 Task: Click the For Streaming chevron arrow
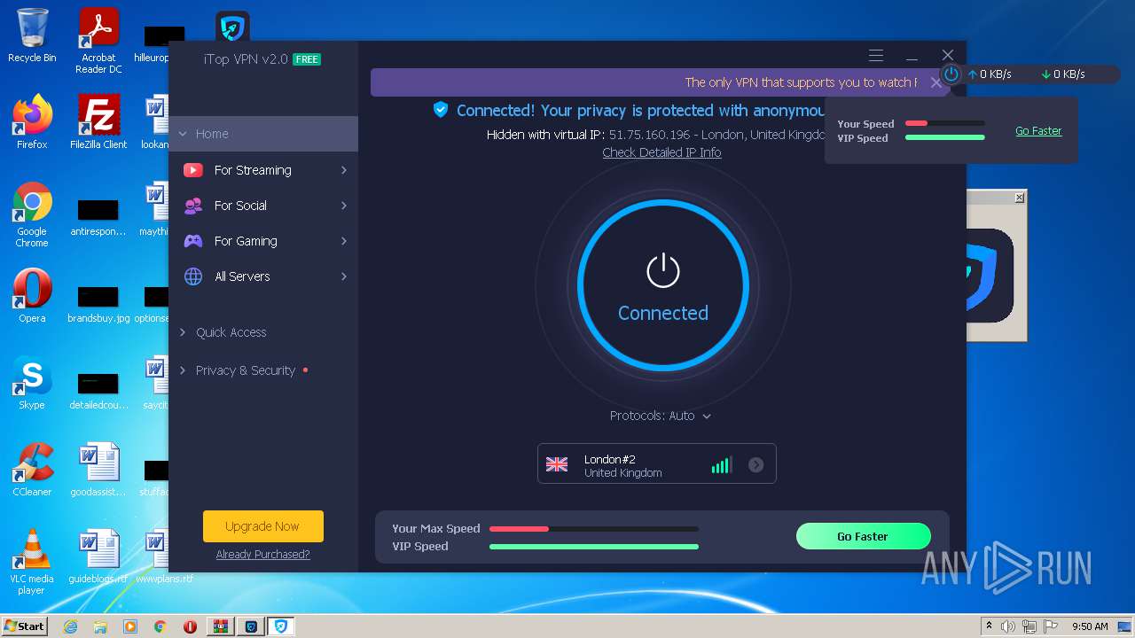tap(344, 170)
